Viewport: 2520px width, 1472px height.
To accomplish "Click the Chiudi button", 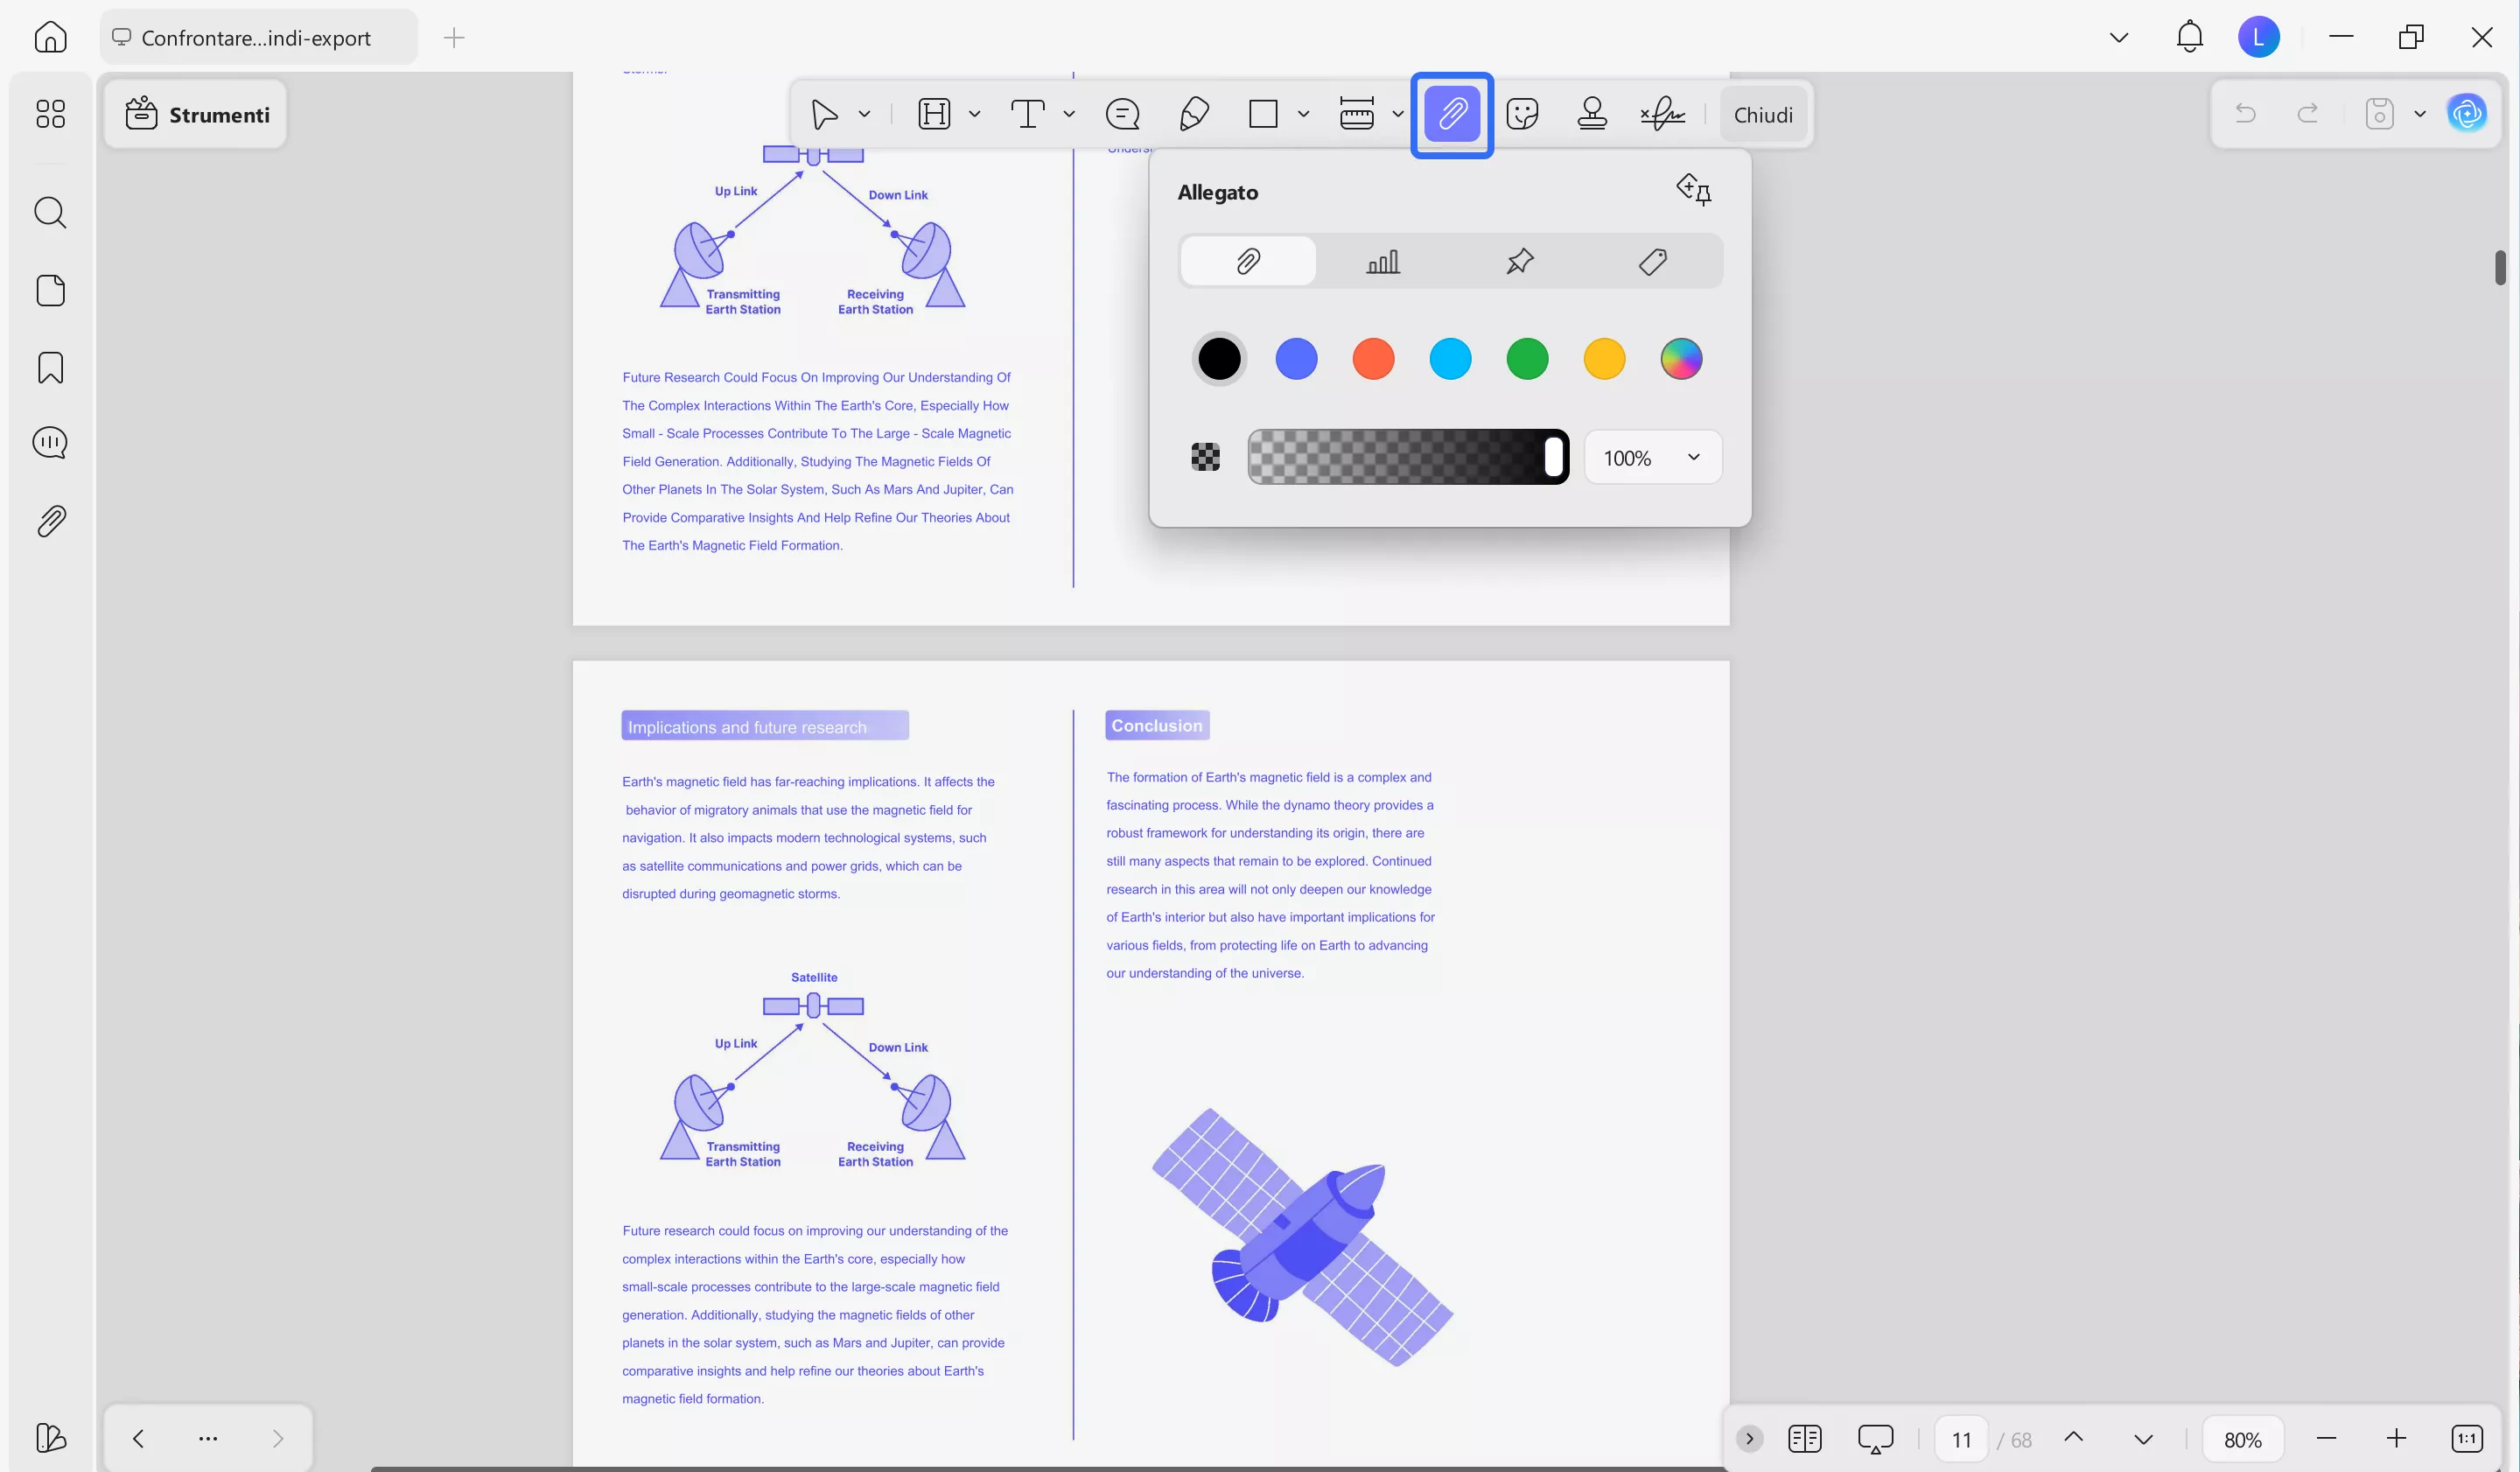I will [1762, 115].
